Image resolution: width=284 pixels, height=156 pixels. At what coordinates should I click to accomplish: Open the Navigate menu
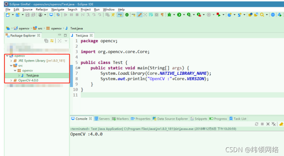[58, 9]
